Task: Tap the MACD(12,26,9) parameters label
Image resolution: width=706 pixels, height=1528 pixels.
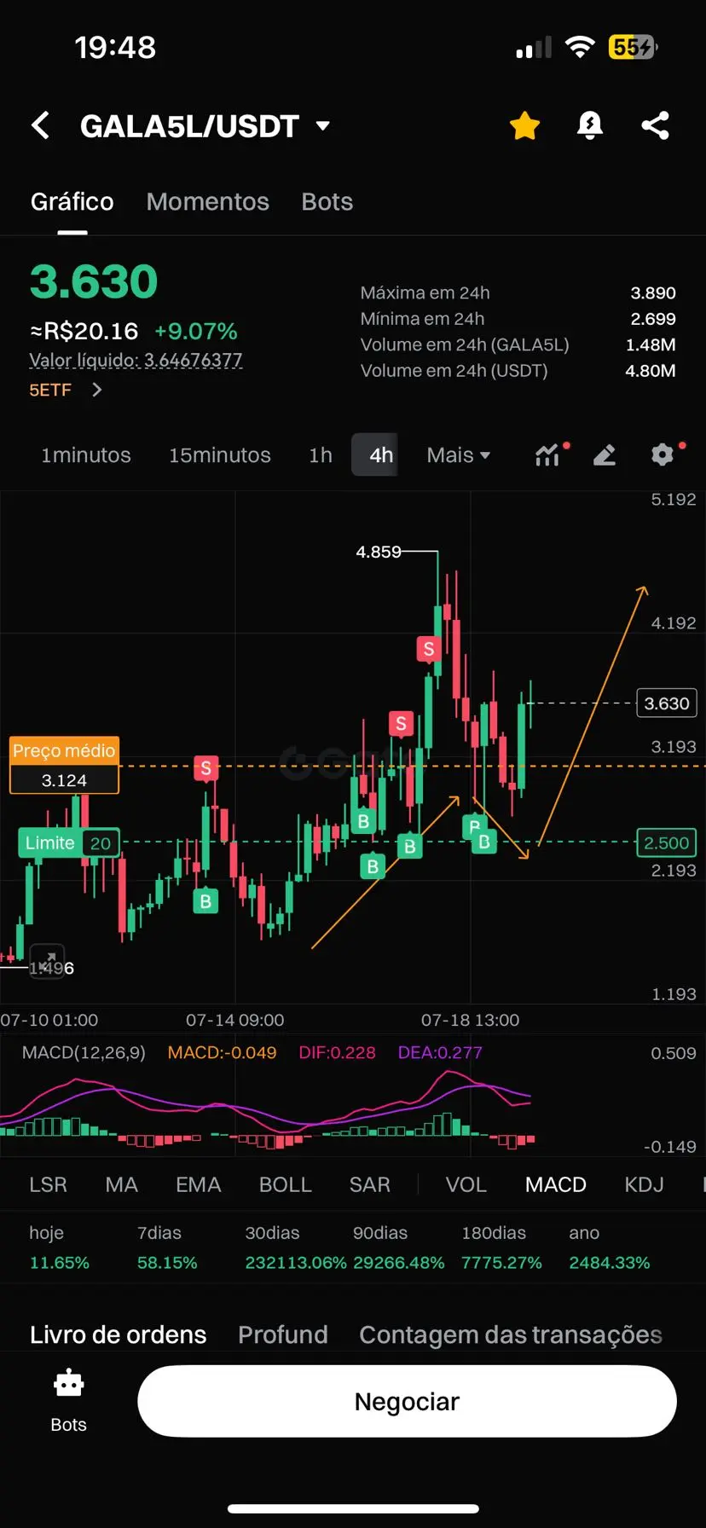Action: pyautogui.click(x=84, y=1052)
